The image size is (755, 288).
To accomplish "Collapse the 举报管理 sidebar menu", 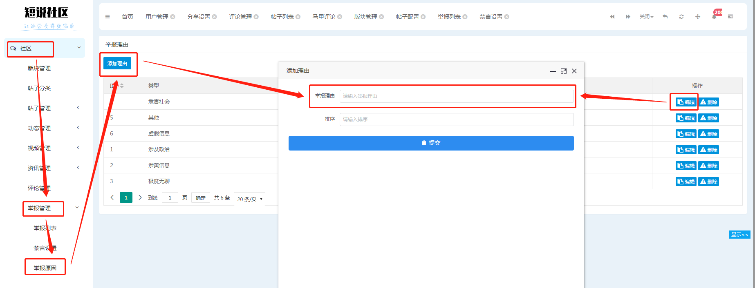I will pos(77,208).
